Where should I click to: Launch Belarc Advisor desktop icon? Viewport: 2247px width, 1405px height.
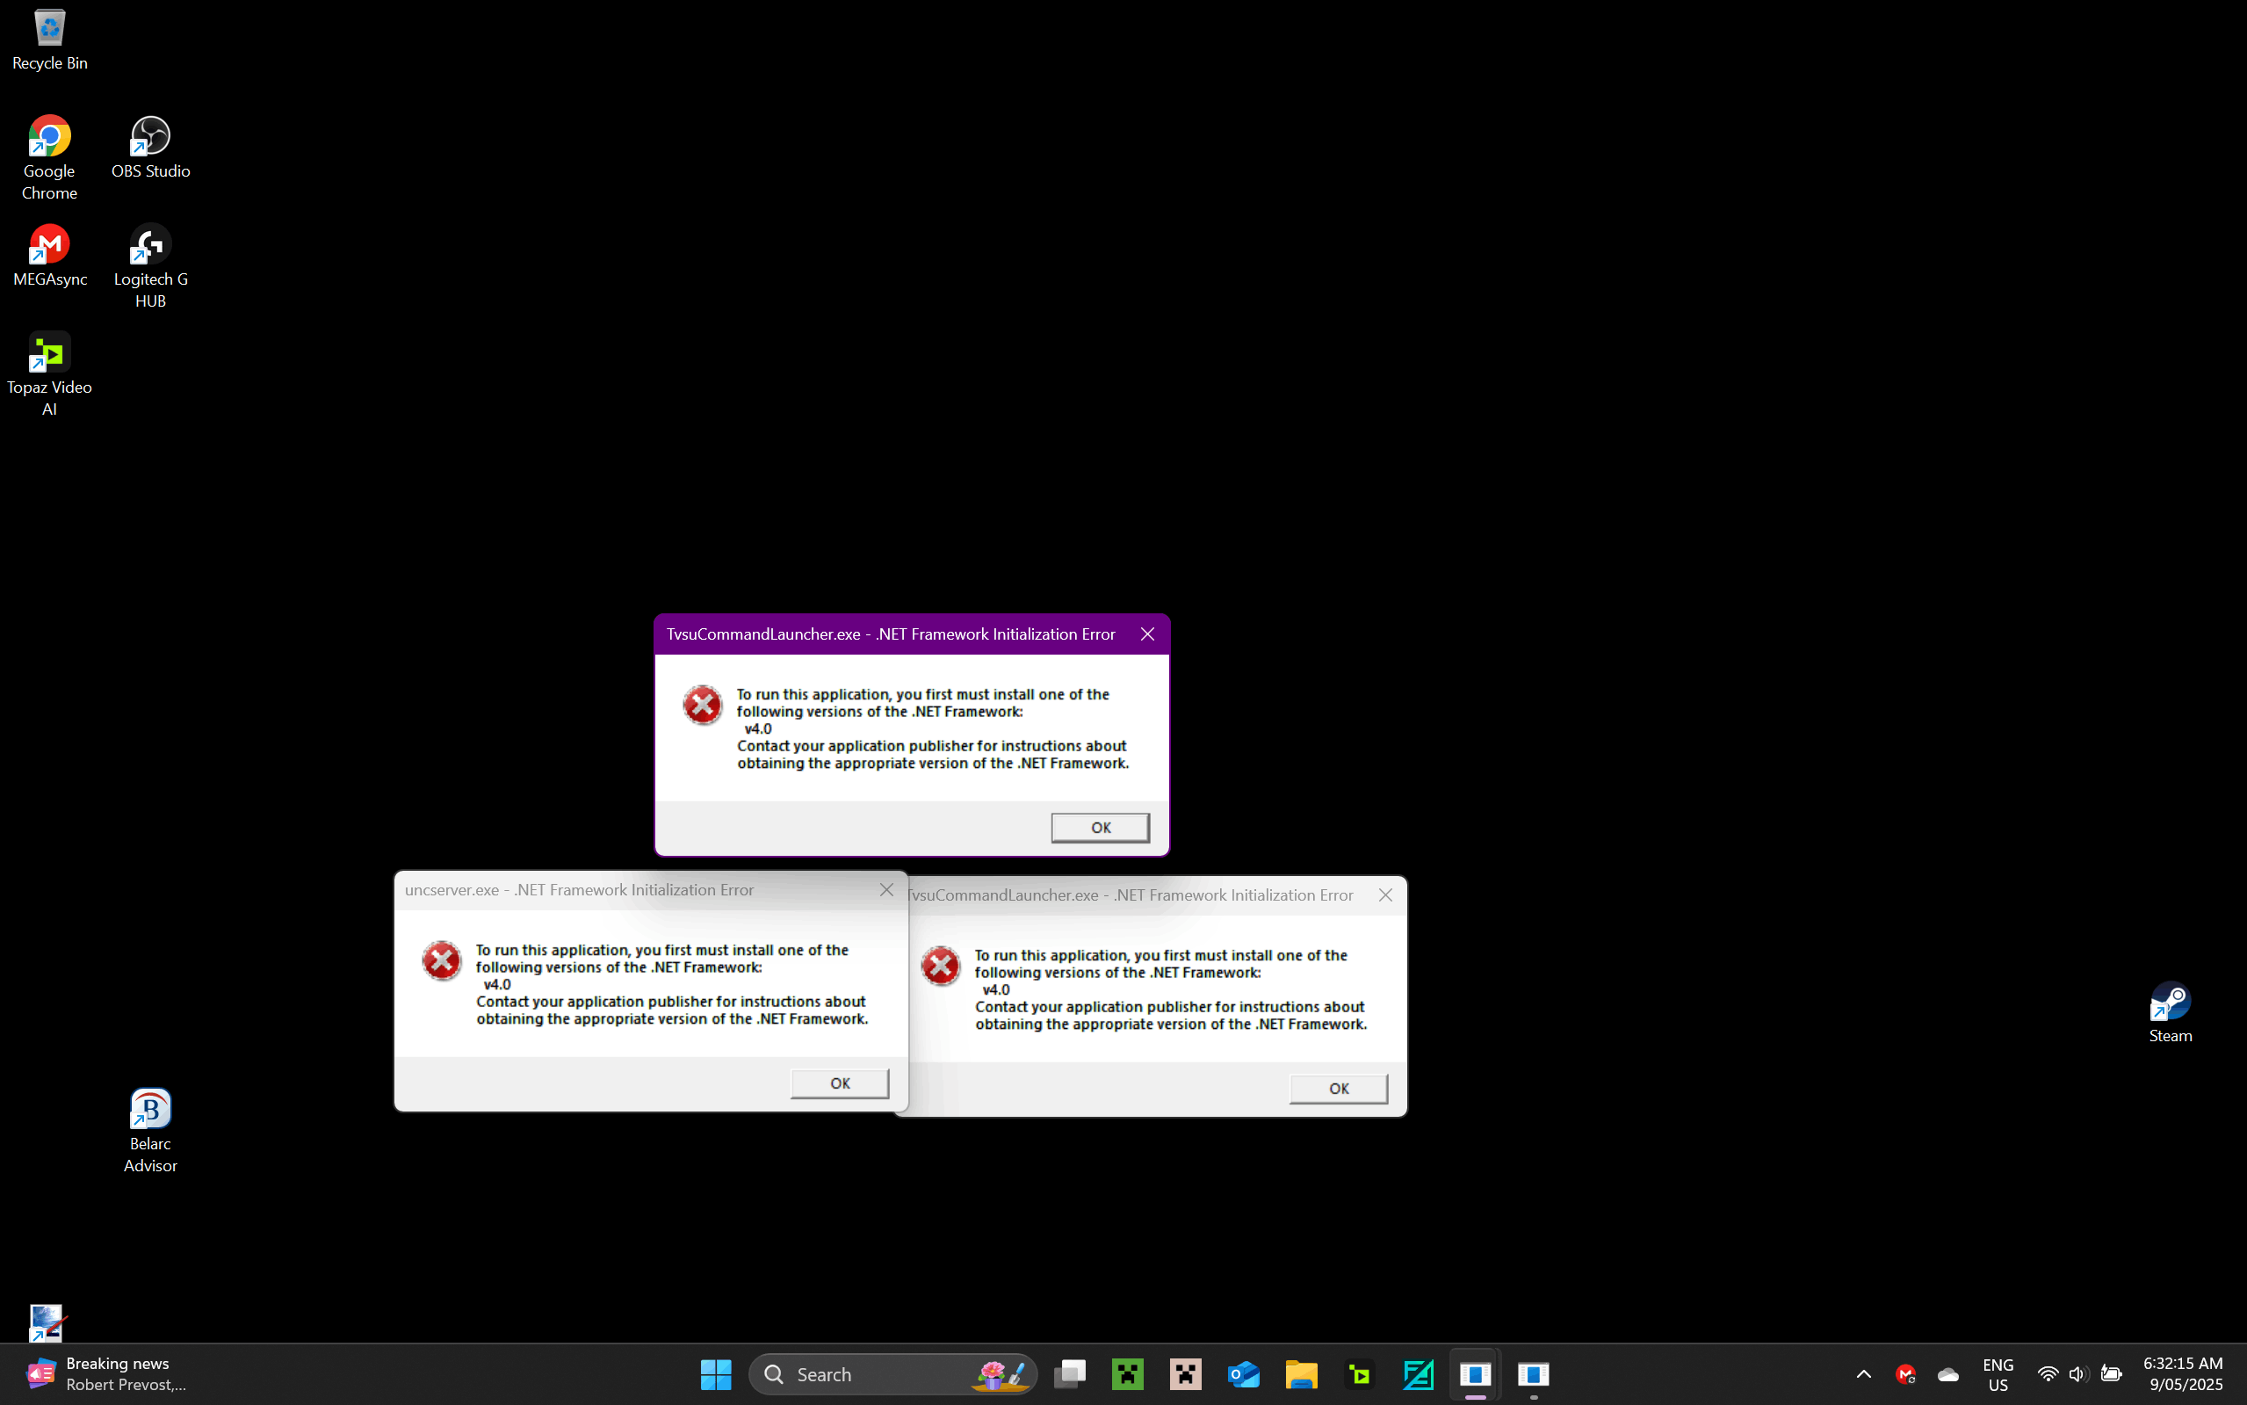(x=150, y=1110)
